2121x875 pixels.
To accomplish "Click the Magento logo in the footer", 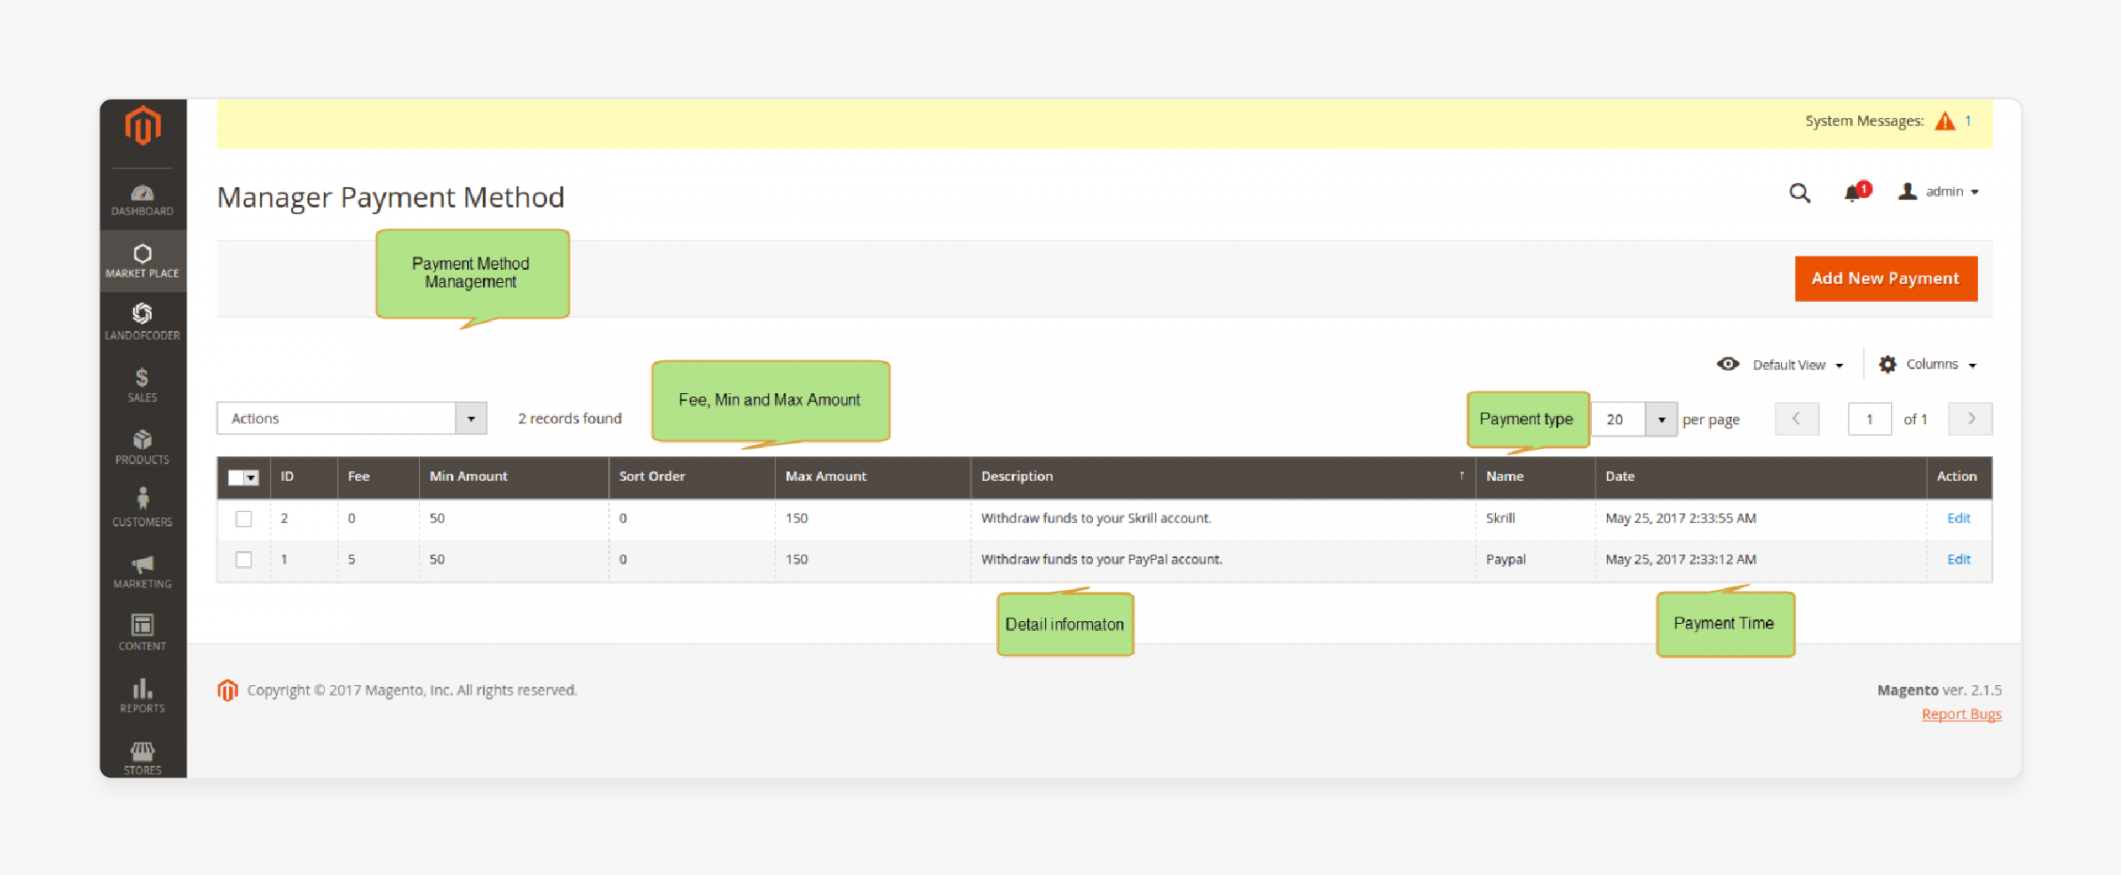I will (228, 690).
